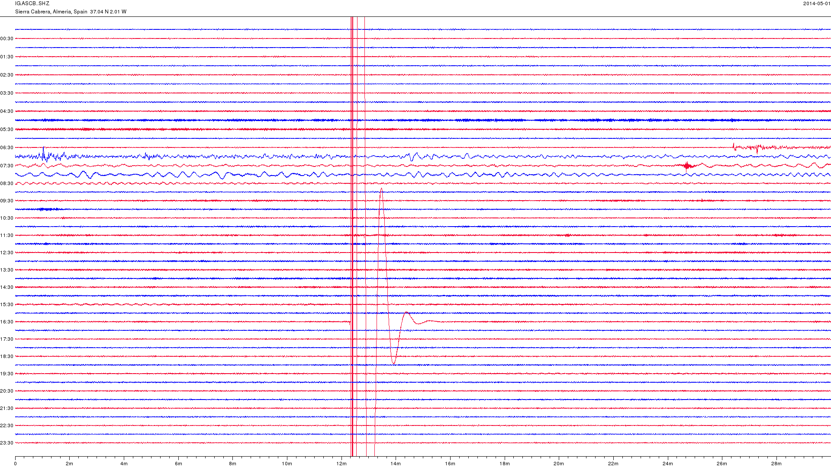Click the 4m axis tick label

point(124,464)
